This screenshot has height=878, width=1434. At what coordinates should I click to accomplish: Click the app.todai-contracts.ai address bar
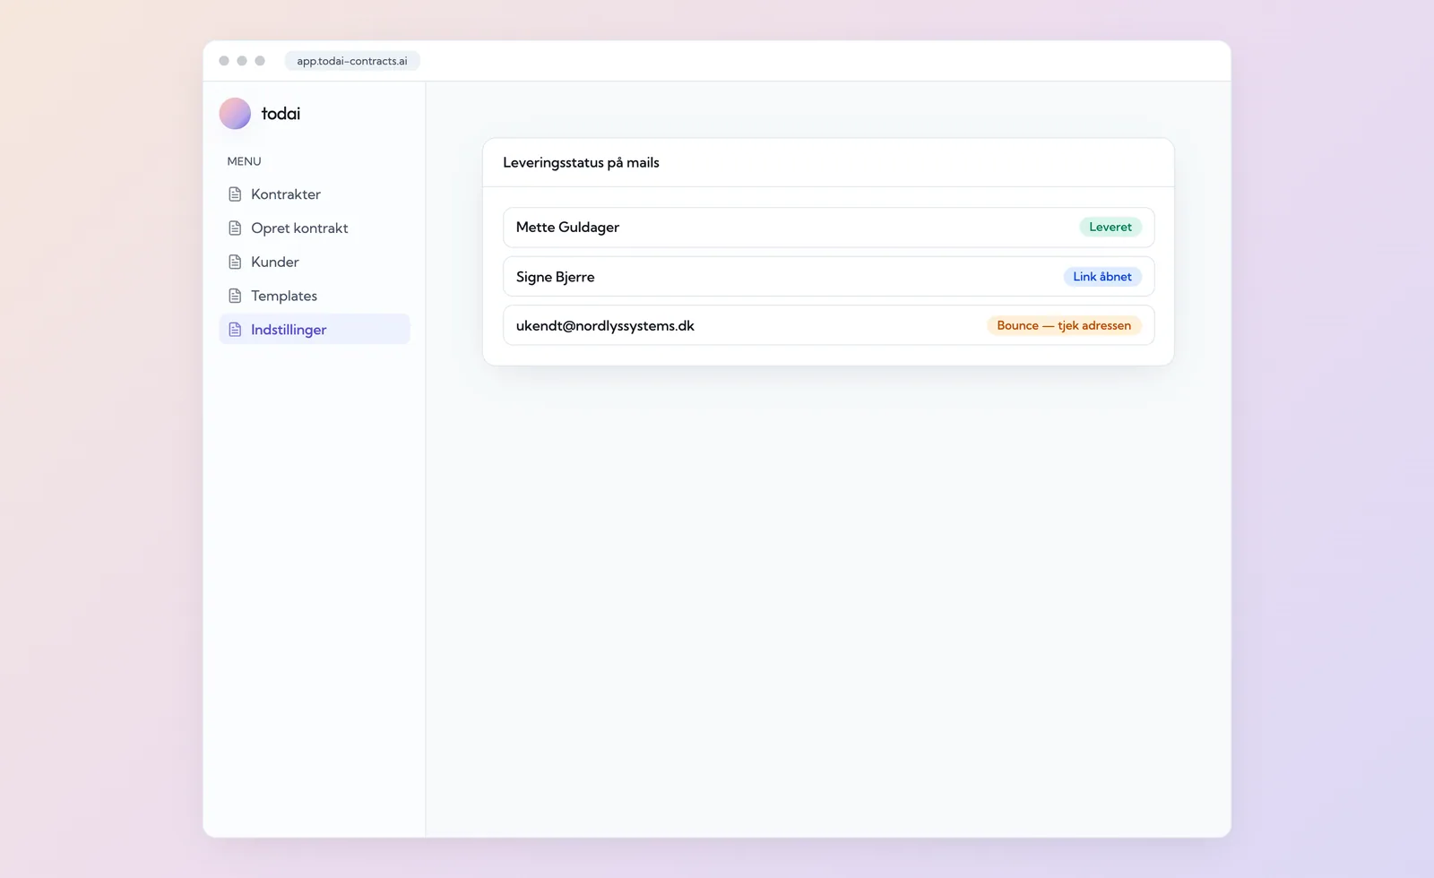352,61
